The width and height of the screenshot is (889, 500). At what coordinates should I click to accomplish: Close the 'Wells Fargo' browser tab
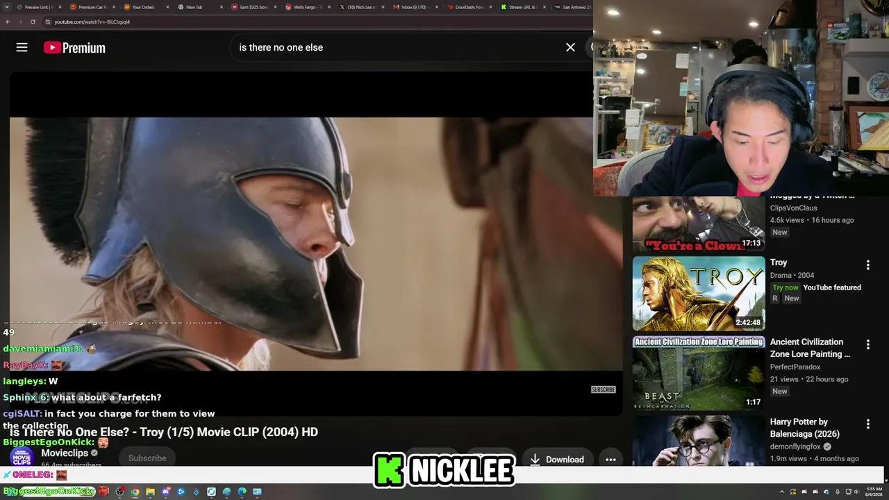[x=329, y=7]
